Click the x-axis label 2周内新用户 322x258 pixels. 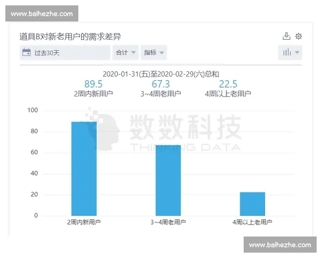click(x=84, y=222)
